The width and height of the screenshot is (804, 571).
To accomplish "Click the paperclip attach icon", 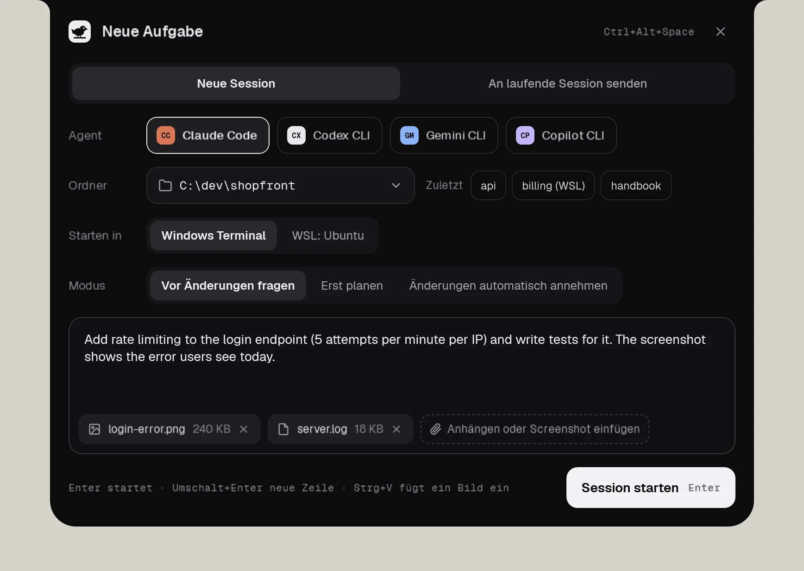I will (435, 429).
